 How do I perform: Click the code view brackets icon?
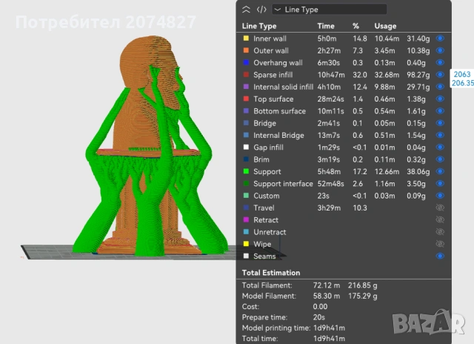point(261,10)
